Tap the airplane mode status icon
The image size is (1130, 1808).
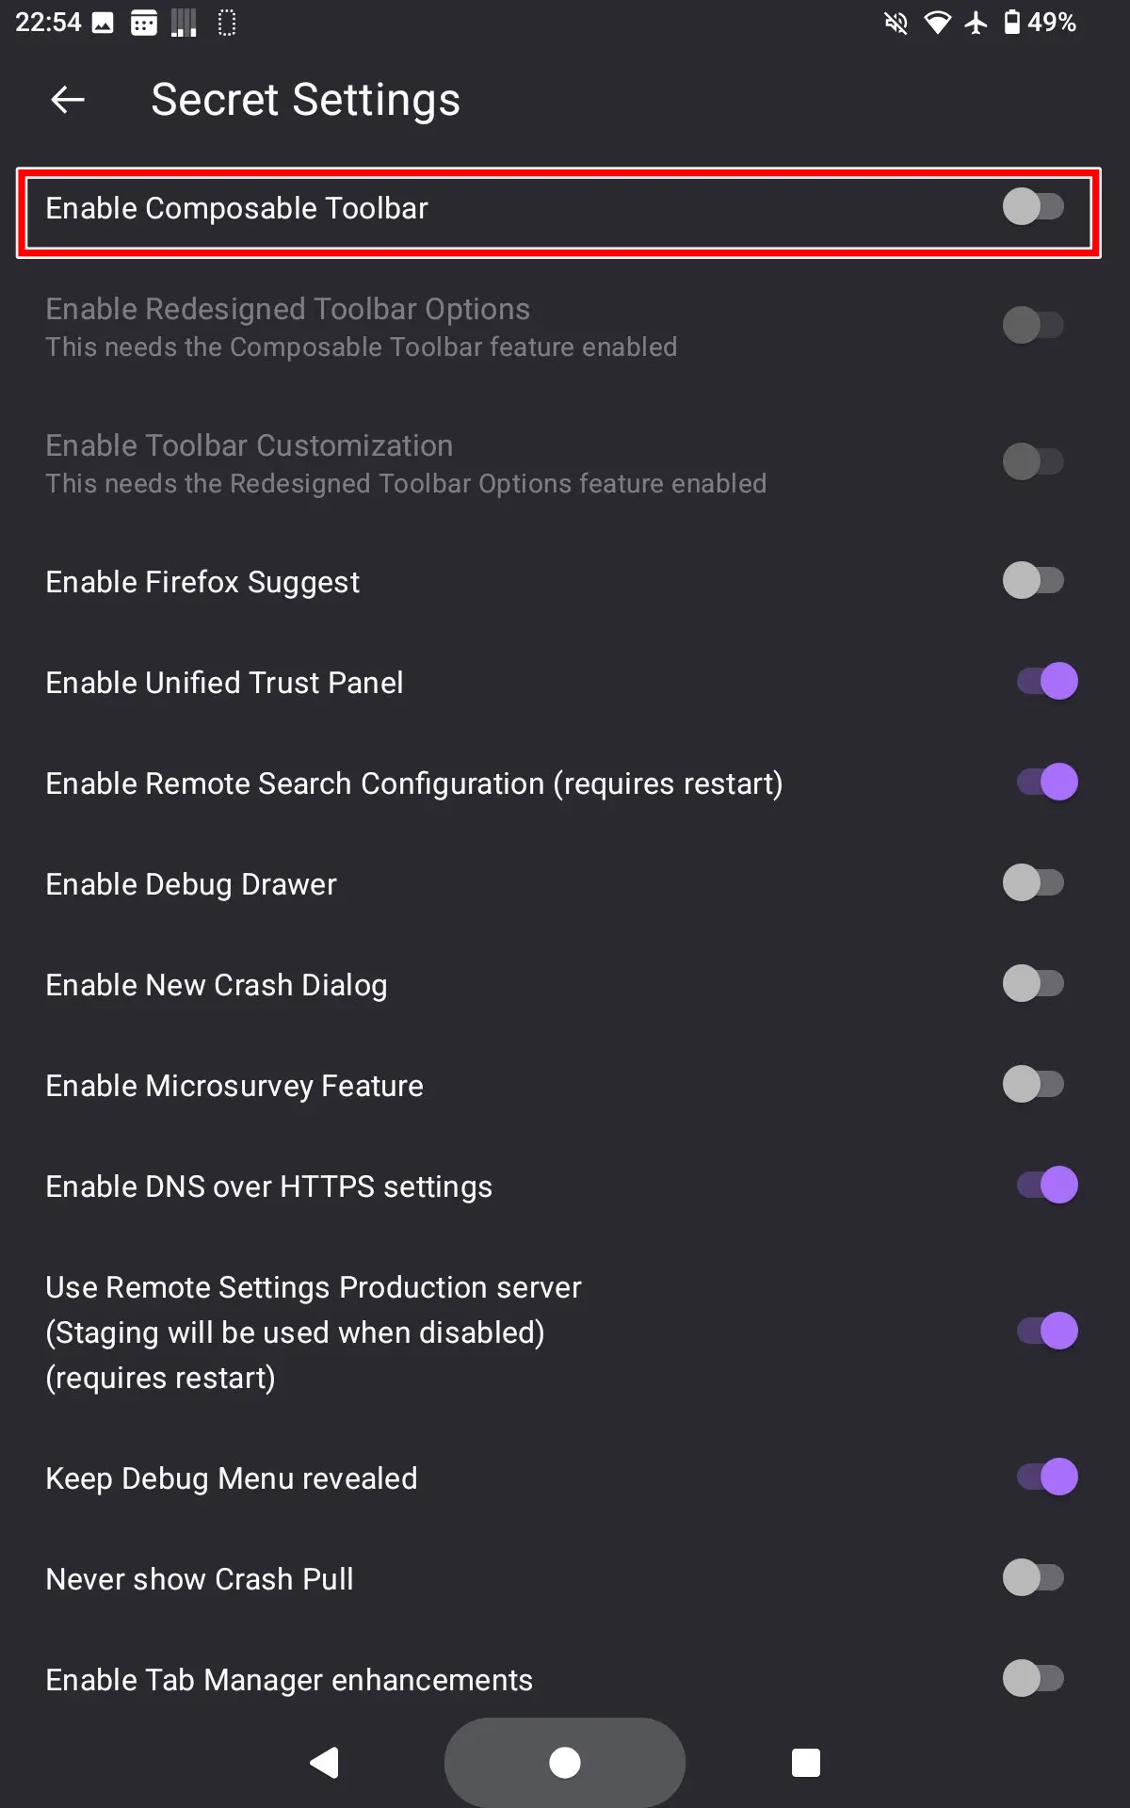pos(977,23)
